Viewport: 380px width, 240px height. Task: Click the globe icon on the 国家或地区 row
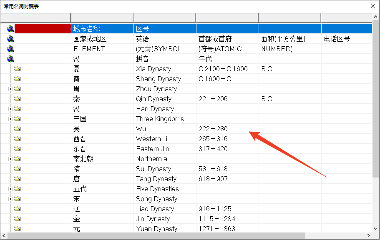[10, 38]
